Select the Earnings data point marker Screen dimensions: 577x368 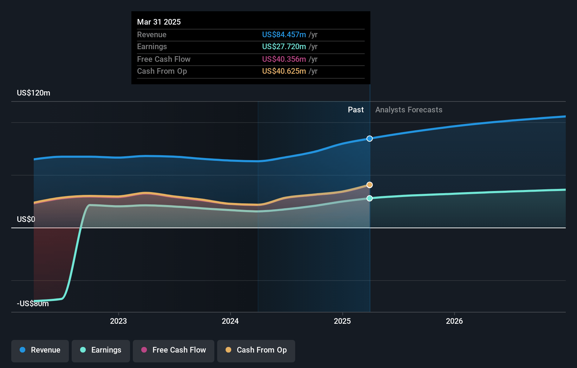(x=370, y=198)
